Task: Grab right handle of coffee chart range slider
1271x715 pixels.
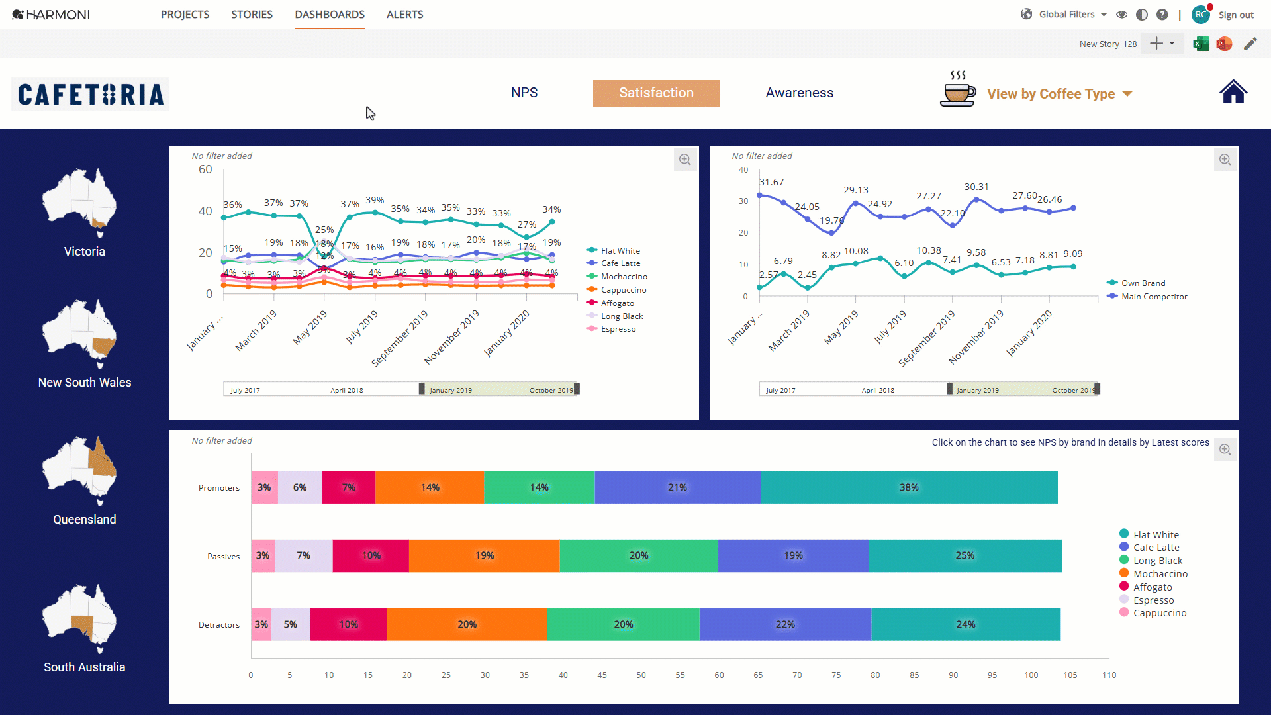Action: pos(577,389)
